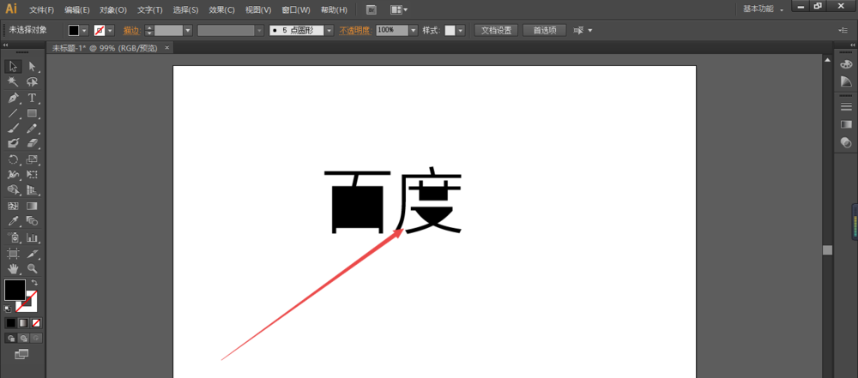Select the Width tool
The height and width of the screenshot is (378, 858).
click(13, 175)
